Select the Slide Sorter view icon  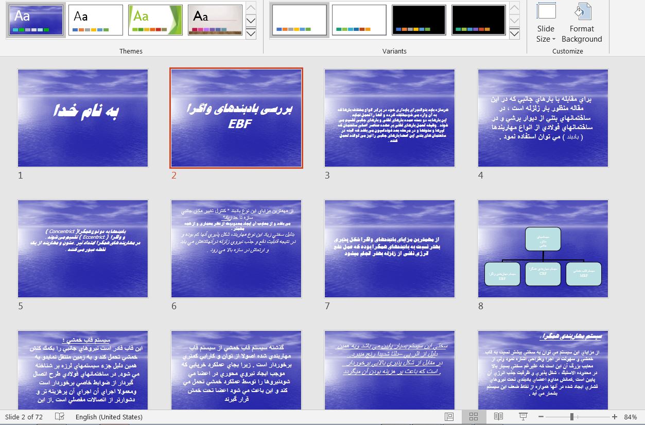pyautogui.click(x=474, y=417)
